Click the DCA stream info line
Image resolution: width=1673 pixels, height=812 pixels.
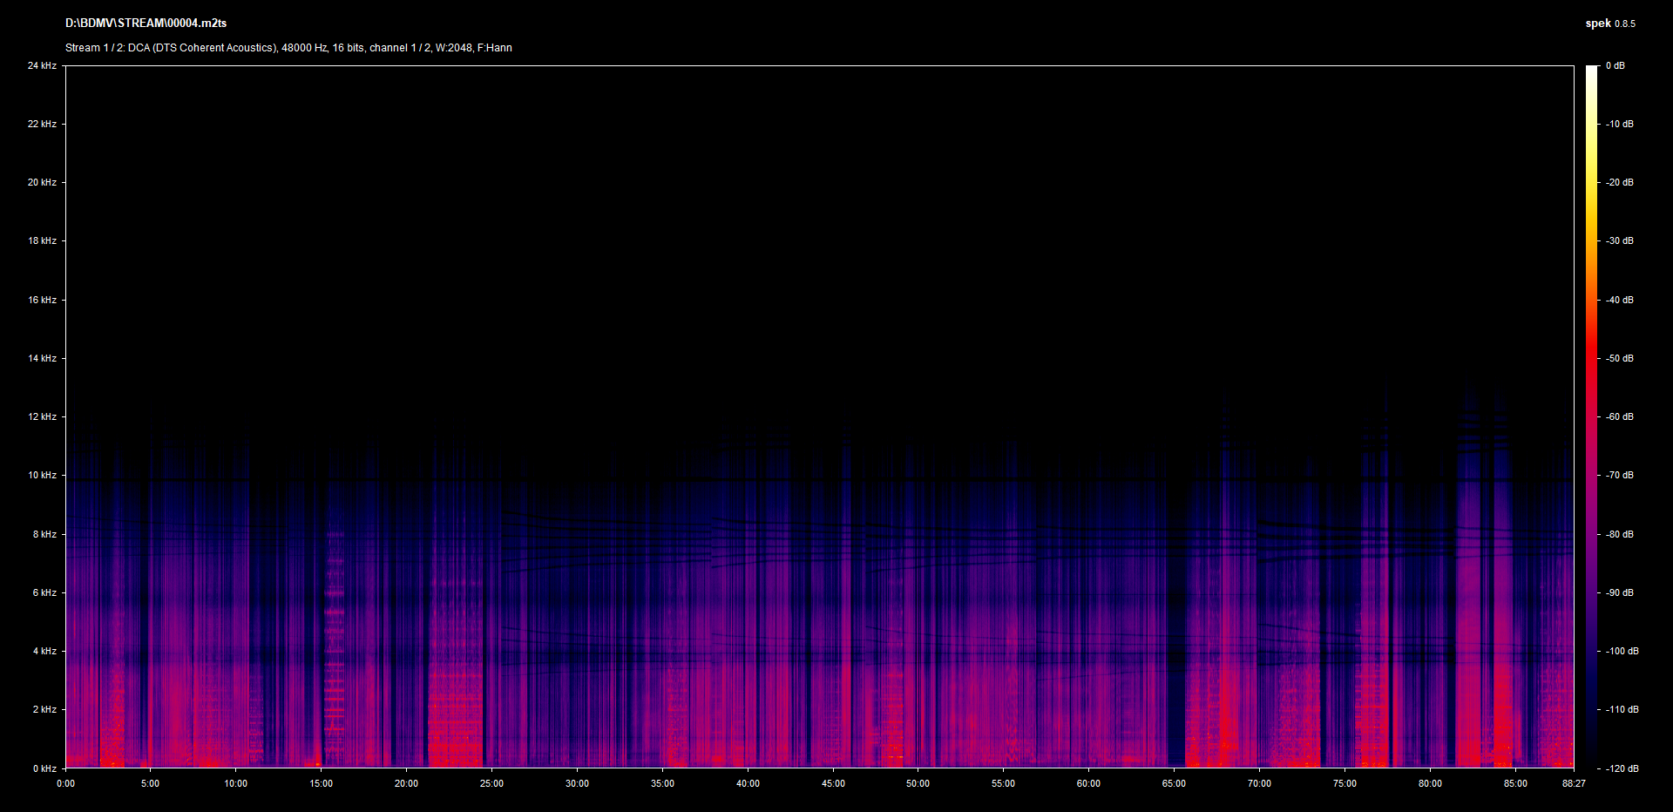coord(288,48)
